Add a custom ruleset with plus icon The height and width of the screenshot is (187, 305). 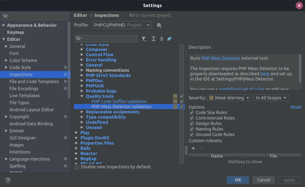click(x=193, y=148)
